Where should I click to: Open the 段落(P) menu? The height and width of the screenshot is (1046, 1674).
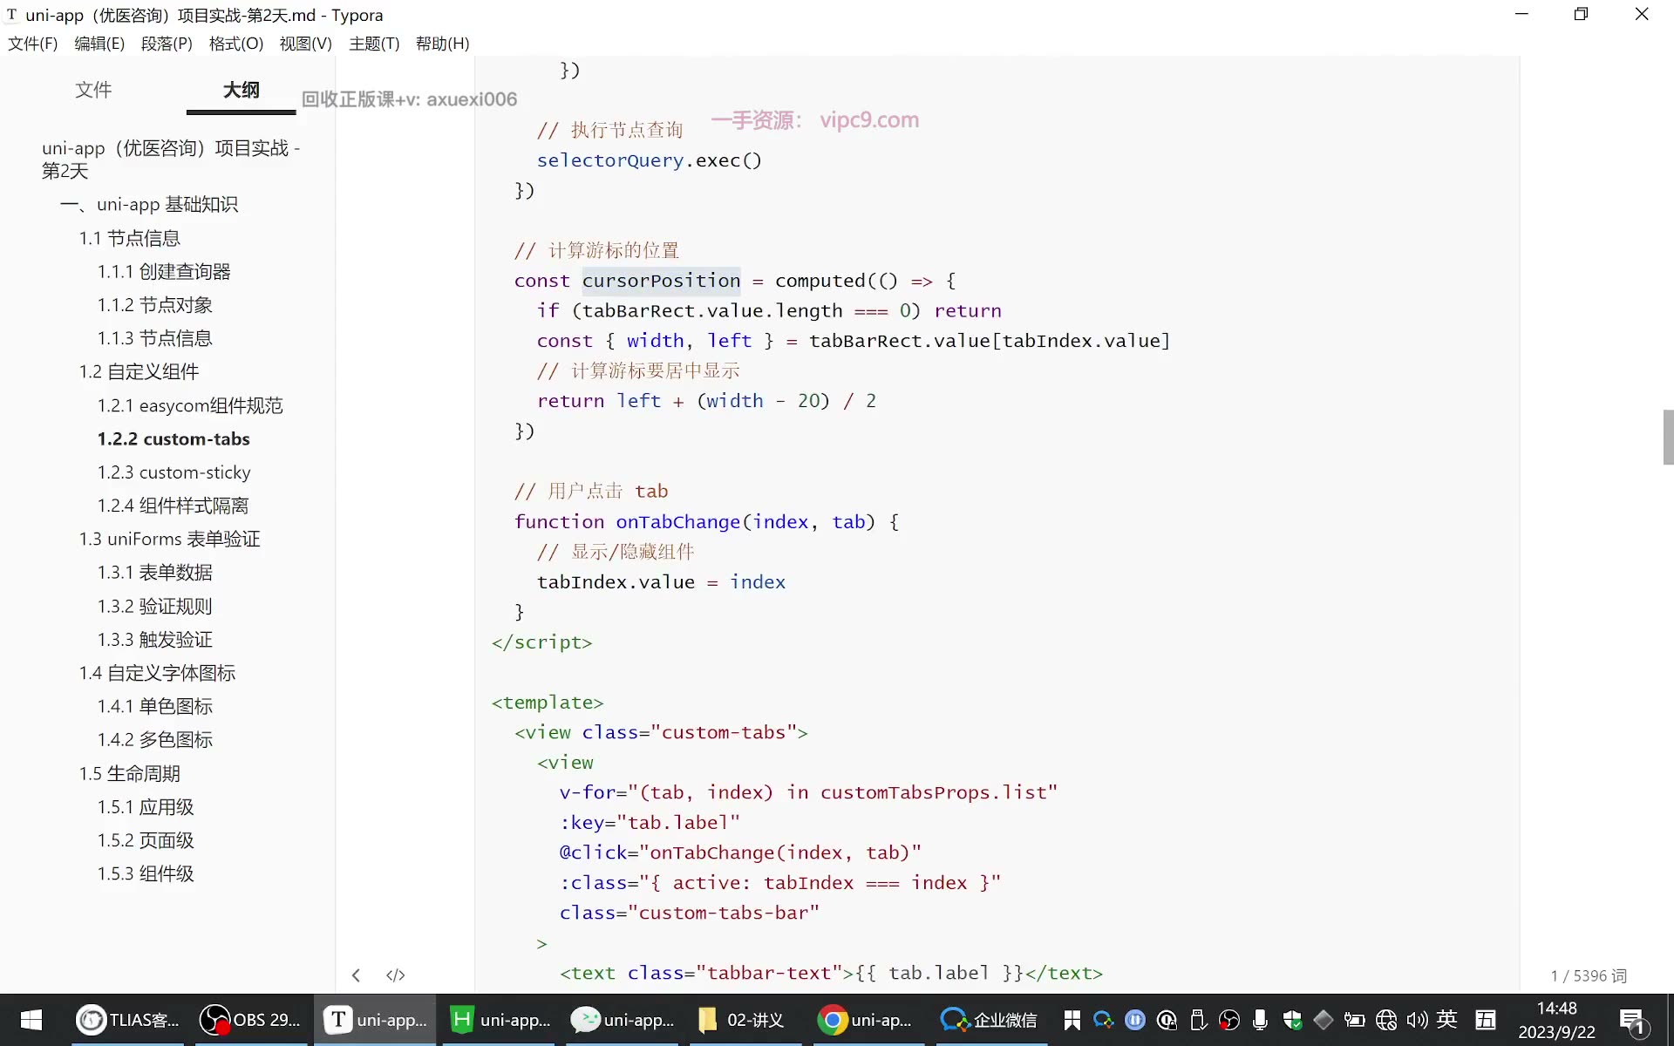pos(167,44)
